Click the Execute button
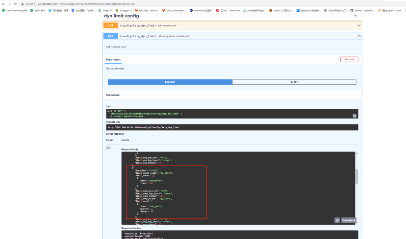 click(x=170, y=82)
